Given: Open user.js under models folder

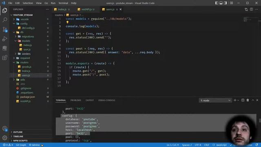Looking at the screenshot, I should tap(27, 49).
